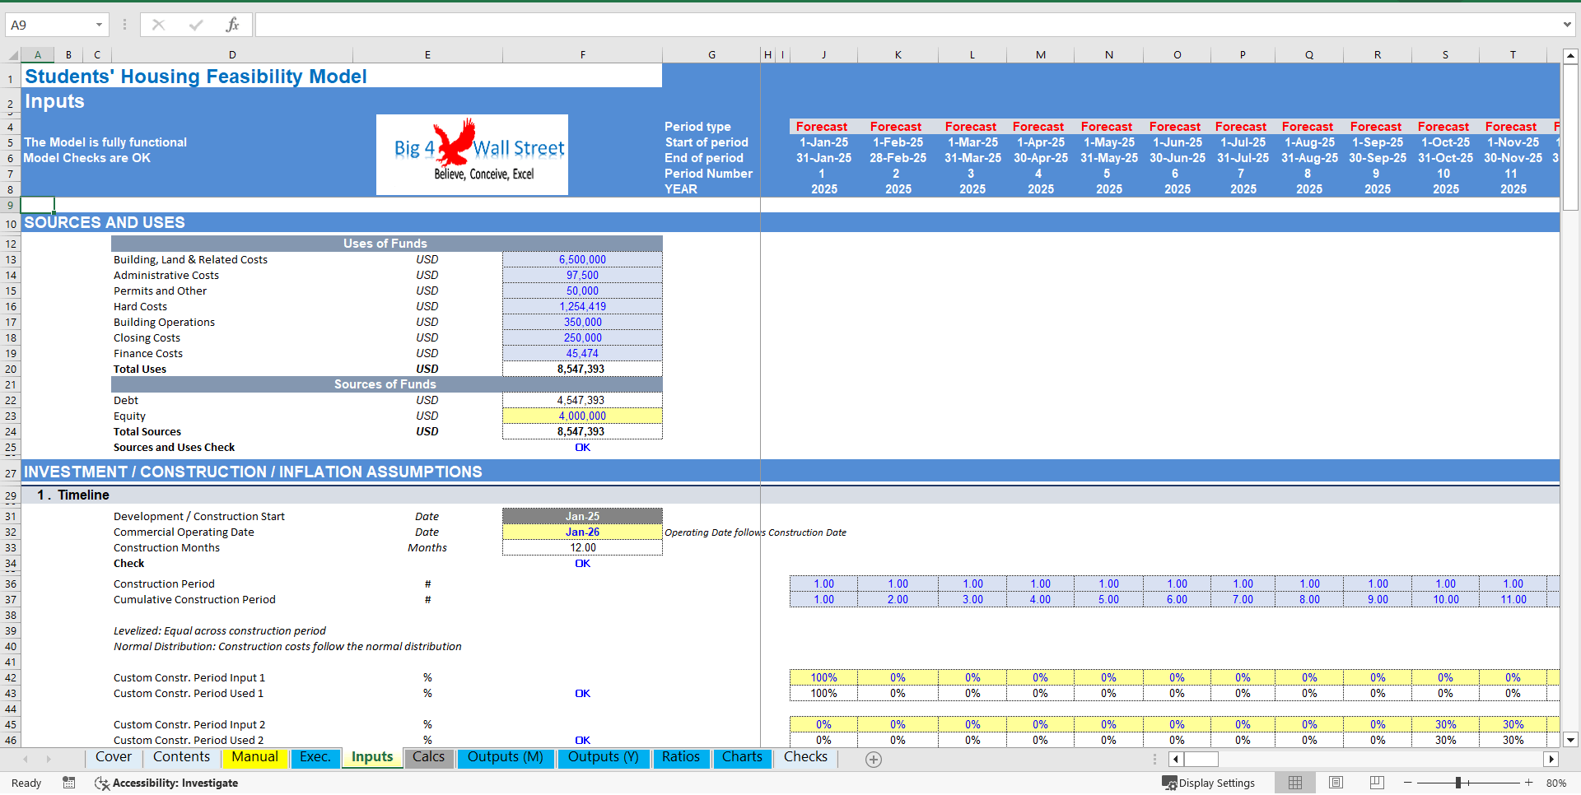Click Sources and Uses Check OK cell
This screenshot has width=1581, height=795.
tap(582, 447)
